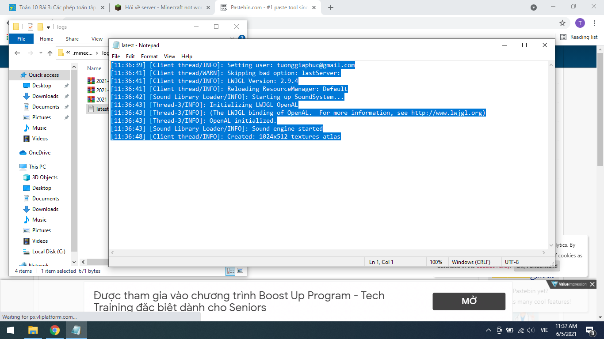Open pinned Documents under Quick access
The width and height of the screenshot is (604, 339).
46,107
